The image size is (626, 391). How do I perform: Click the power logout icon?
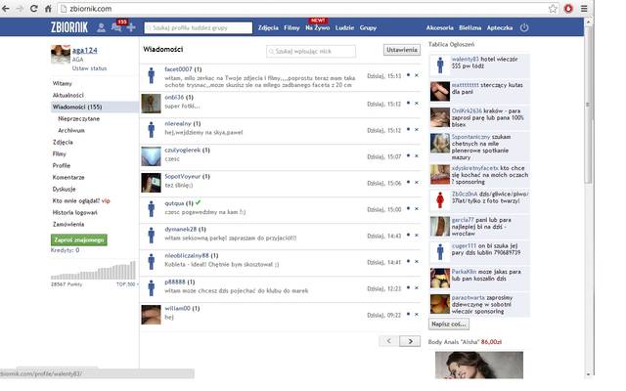(x=524, y=28)
